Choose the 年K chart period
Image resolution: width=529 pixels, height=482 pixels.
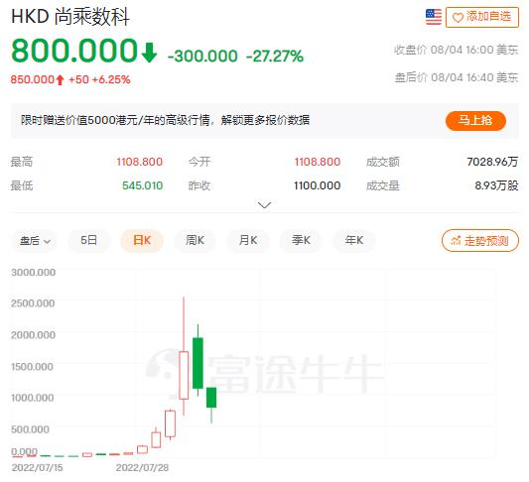click(354, 240)
